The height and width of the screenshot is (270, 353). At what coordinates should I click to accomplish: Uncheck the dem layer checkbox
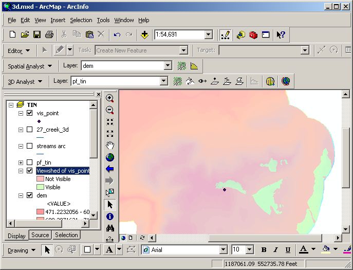[x=29, y=195]
